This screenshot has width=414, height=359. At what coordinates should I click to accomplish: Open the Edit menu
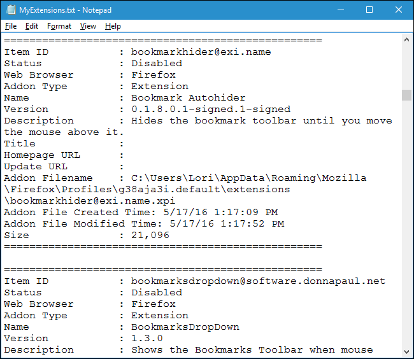coord(32,26)
